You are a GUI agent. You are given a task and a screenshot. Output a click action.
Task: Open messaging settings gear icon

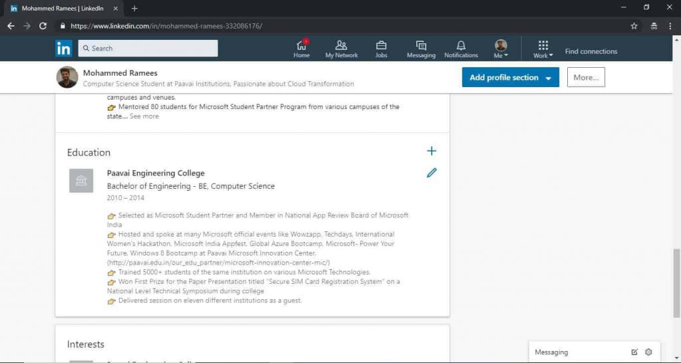tap(648, 352)
